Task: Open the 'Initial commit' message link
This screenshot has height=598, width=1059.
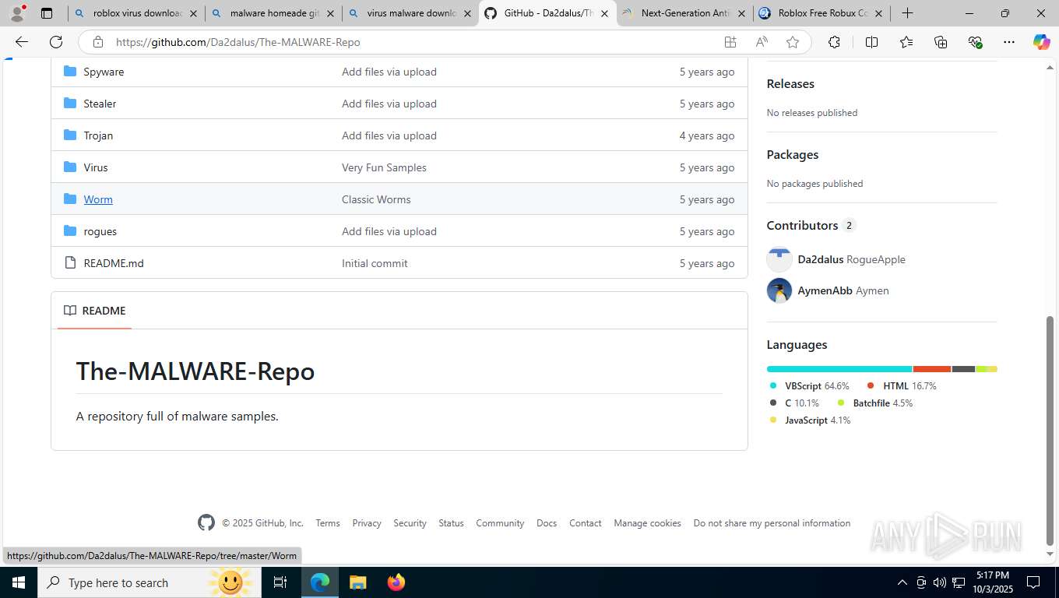Action: point(375,263)
